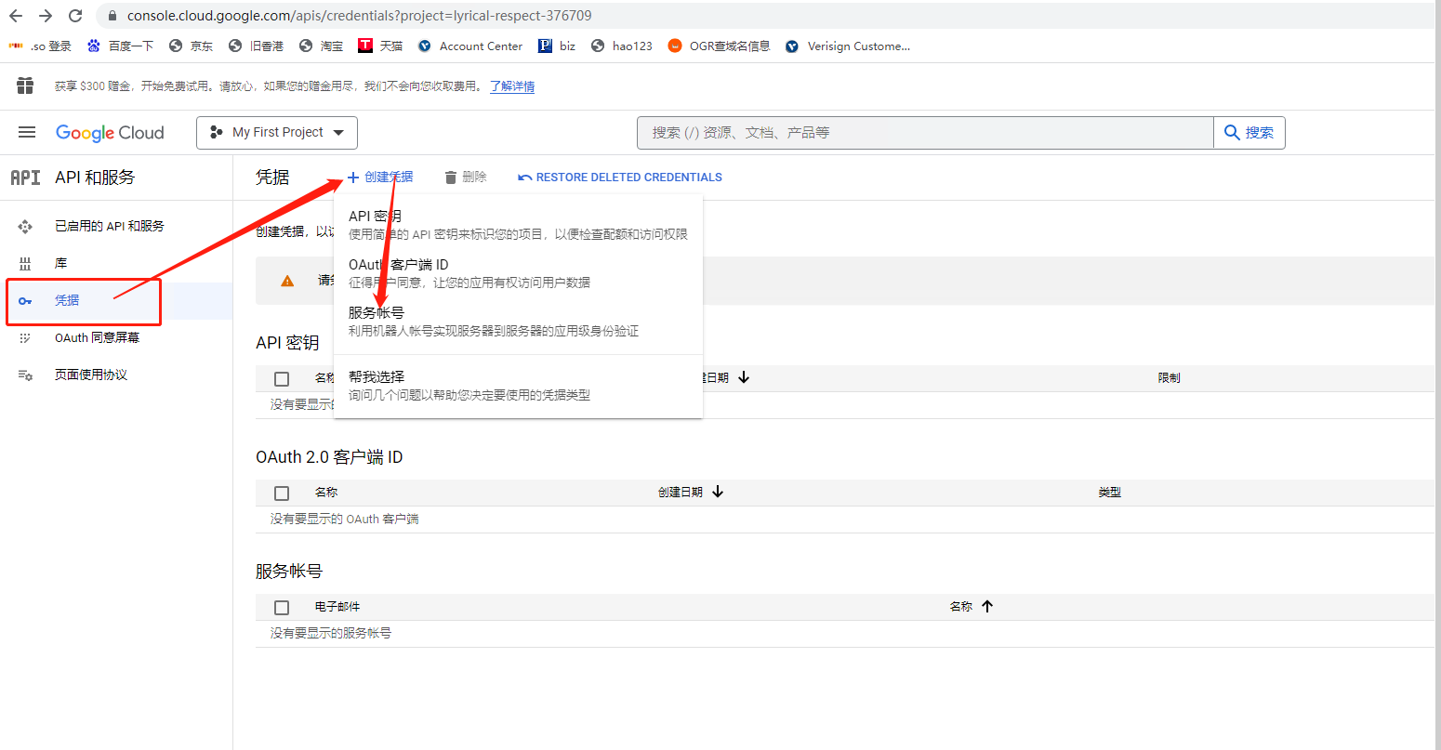Toggle sort order on 创建日期 column
The image size is (1441, 750).
pos(691,492)
